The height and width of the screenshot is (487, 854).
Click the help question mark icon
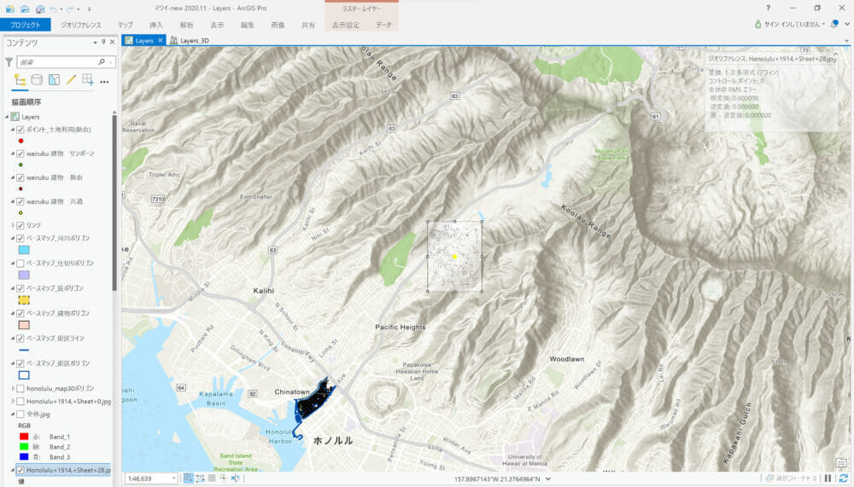click(x=768, y=9)
